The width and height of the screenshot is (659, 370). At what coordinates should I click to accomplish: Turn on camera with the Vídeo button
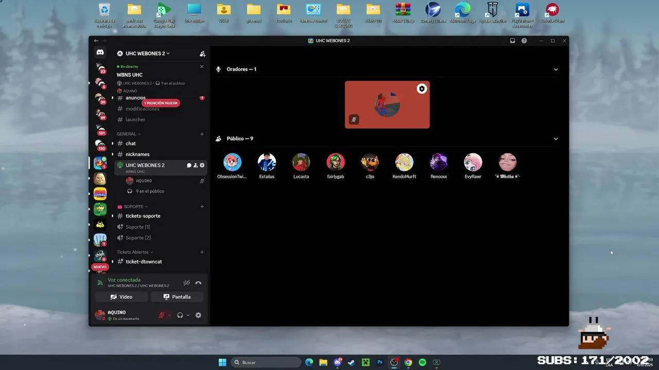pos(122,297)
